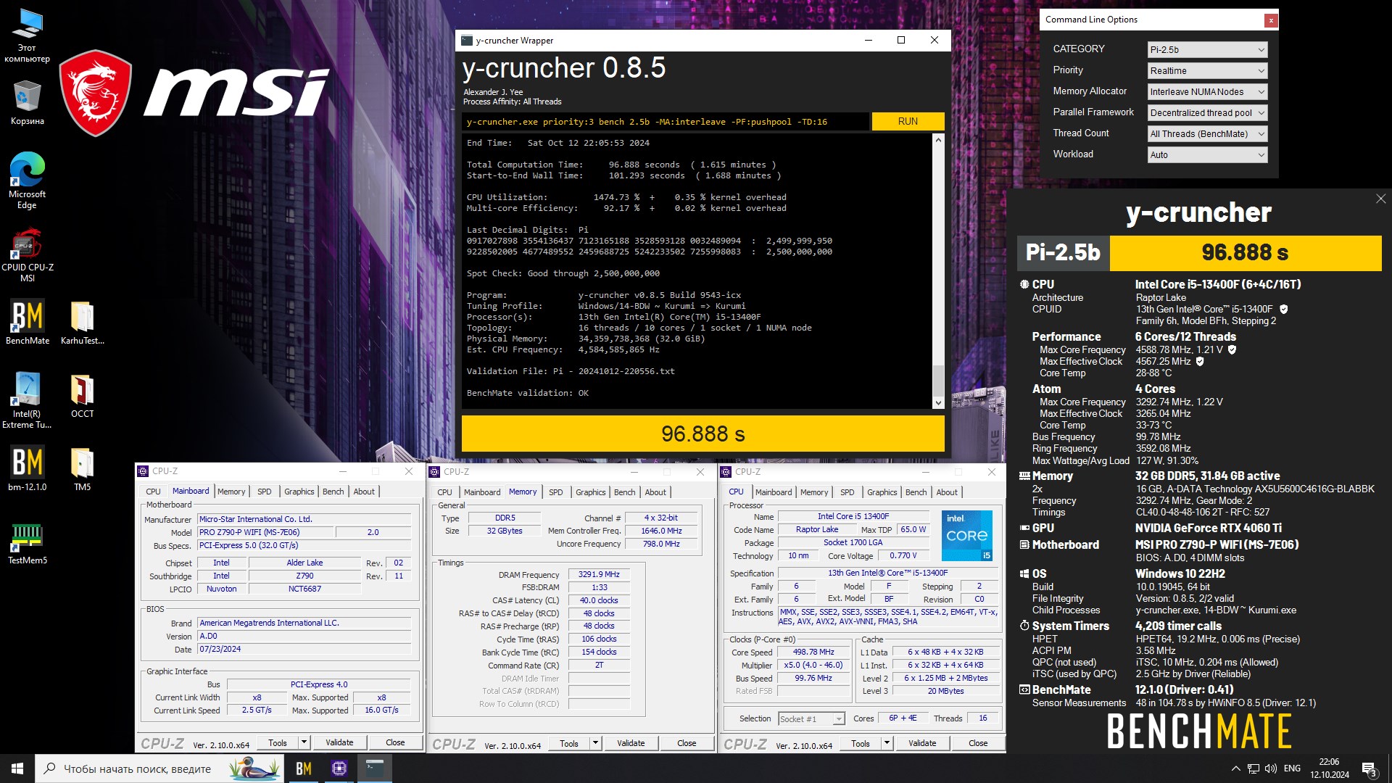This screenshot has height=783, width=1392.
Task: Click the y-cruncher command line field
Action: [x=666, y=122]
